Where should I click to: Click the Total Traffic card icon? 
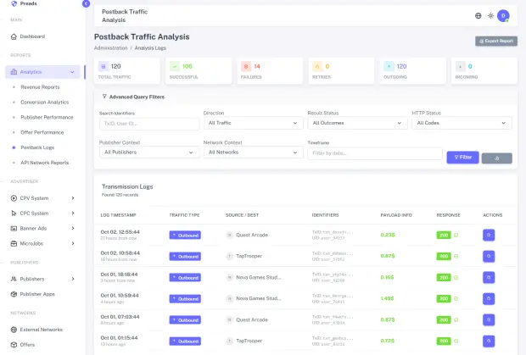(104, 67)
